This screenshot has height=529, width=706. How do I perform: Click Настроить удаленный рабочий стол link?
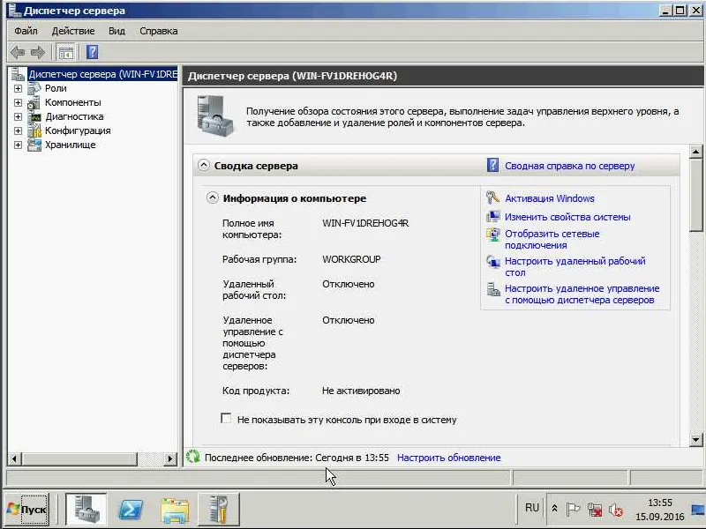tap(575, 267)
